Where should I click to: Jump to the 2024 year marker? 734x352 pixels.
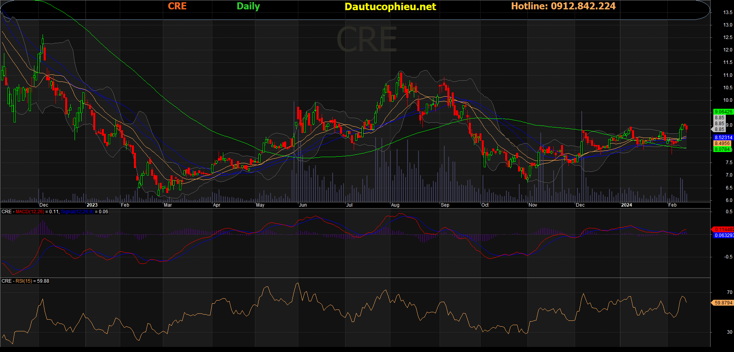[626, 205]
